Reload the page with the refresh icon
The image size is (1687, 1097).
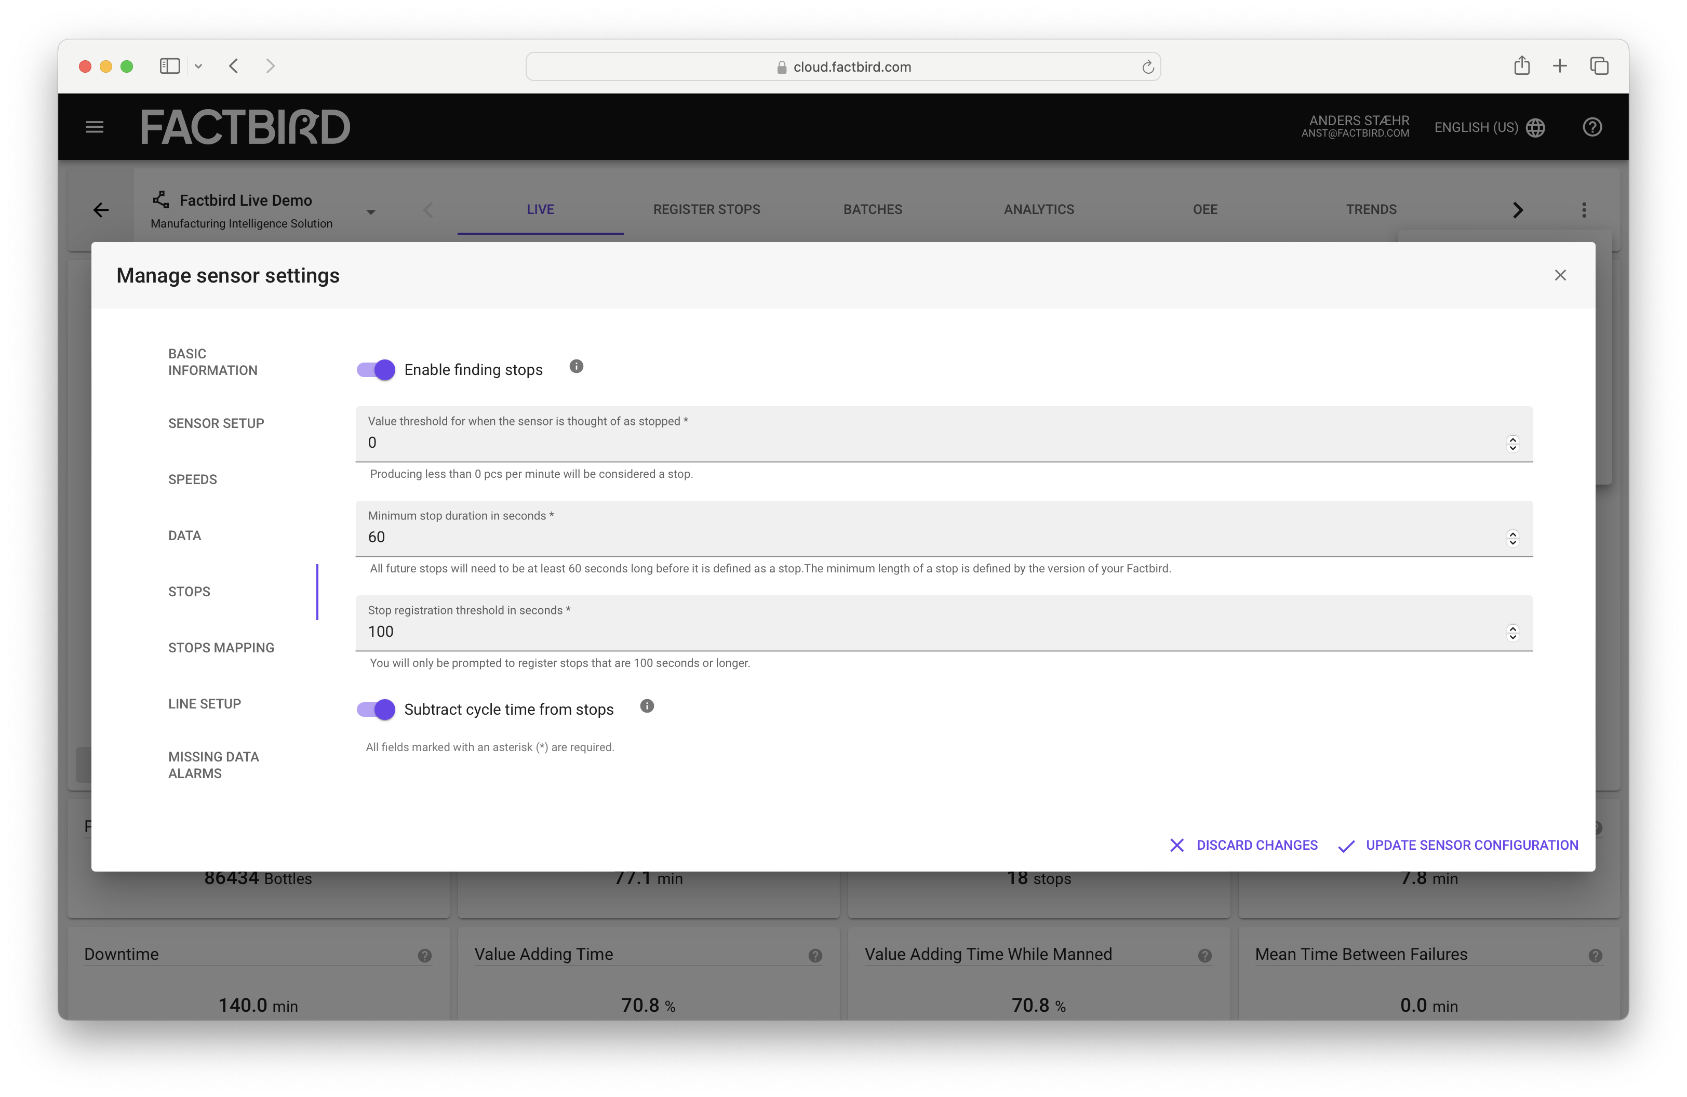(x=1147, y=68)
